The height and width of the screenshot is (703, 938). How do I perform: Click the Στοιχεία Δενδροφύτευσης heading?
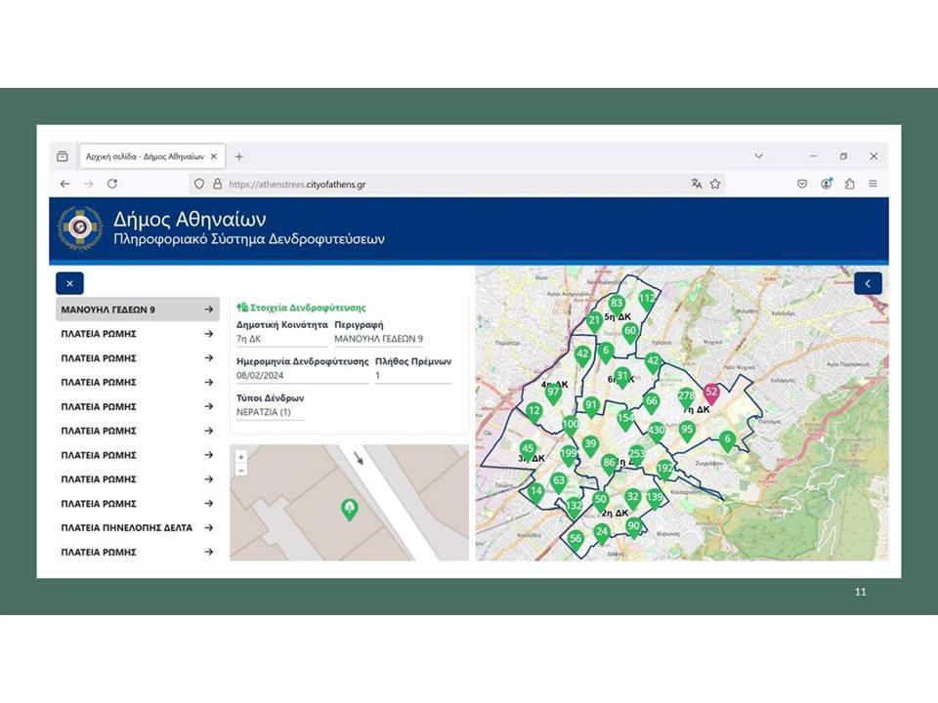click(x=301, y=308)
